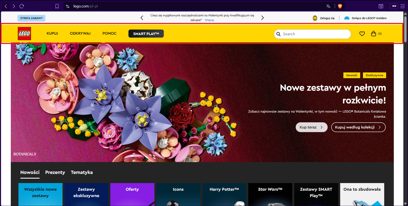
Task: Open the browser hamburger menu
Action: 403,6
